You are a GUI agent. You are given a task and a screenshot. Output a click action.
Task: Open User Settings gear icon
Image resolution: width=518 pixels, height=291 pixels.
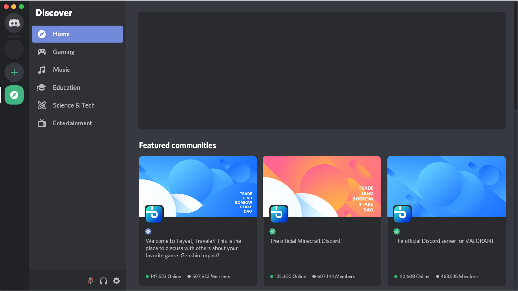coord(116,281)
